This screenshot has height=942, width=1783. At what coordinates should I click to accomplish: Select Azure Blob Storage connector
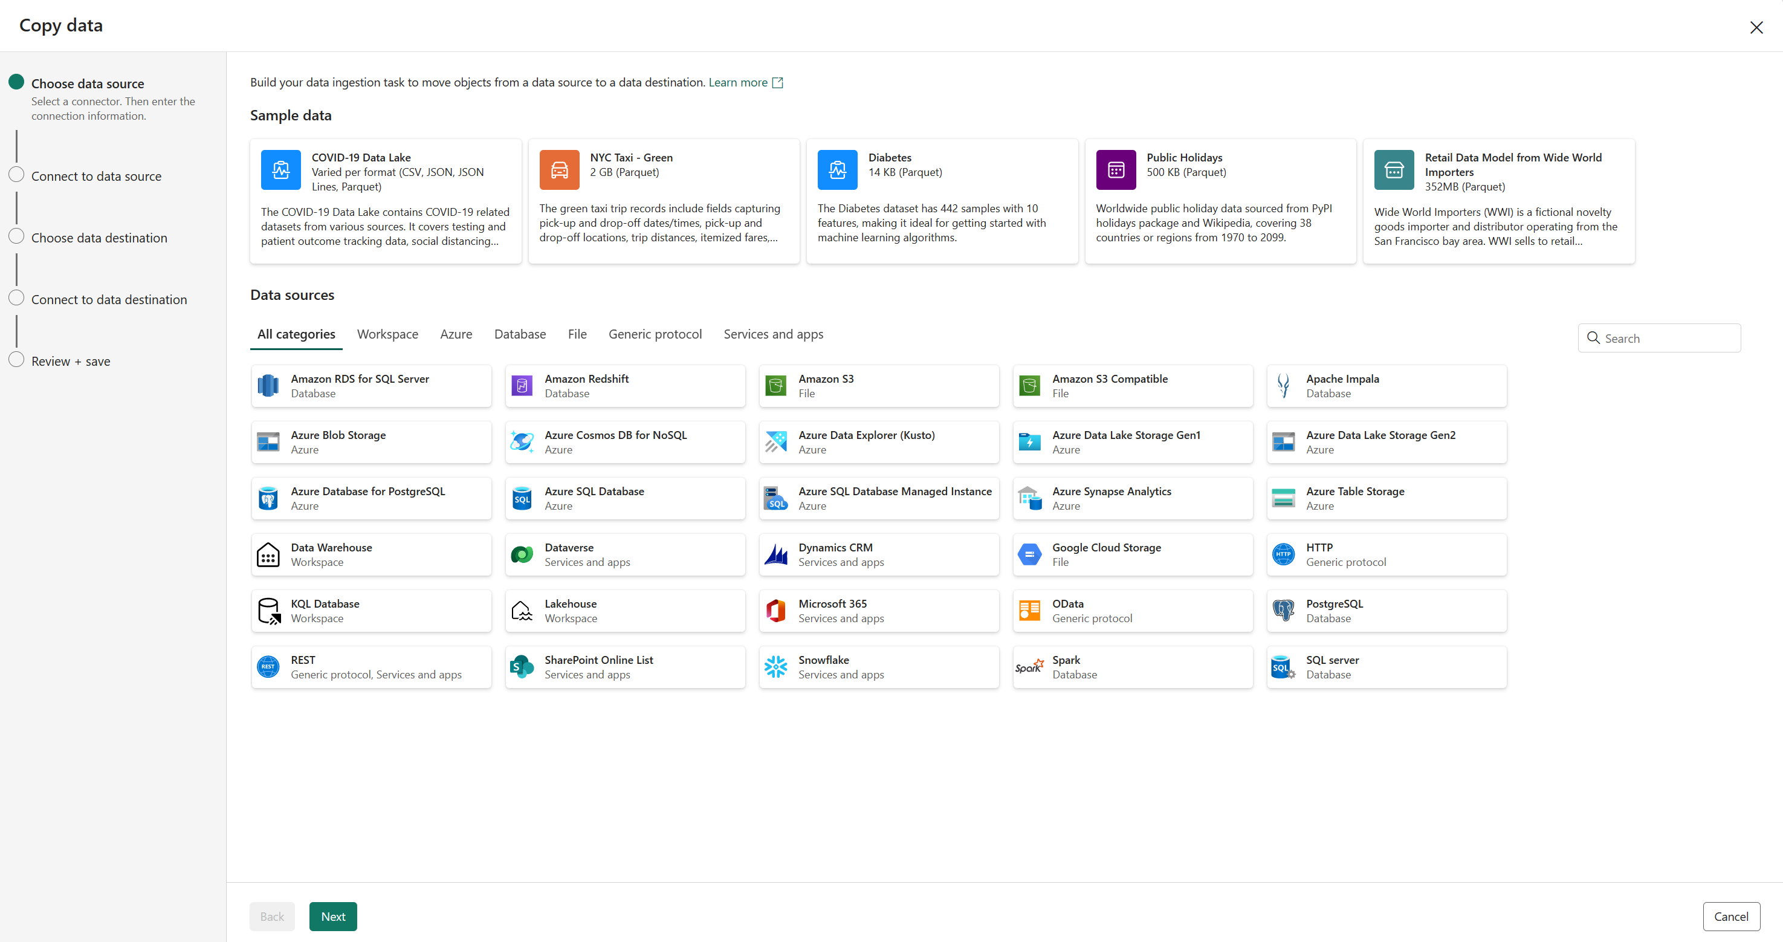coord(372,441)
